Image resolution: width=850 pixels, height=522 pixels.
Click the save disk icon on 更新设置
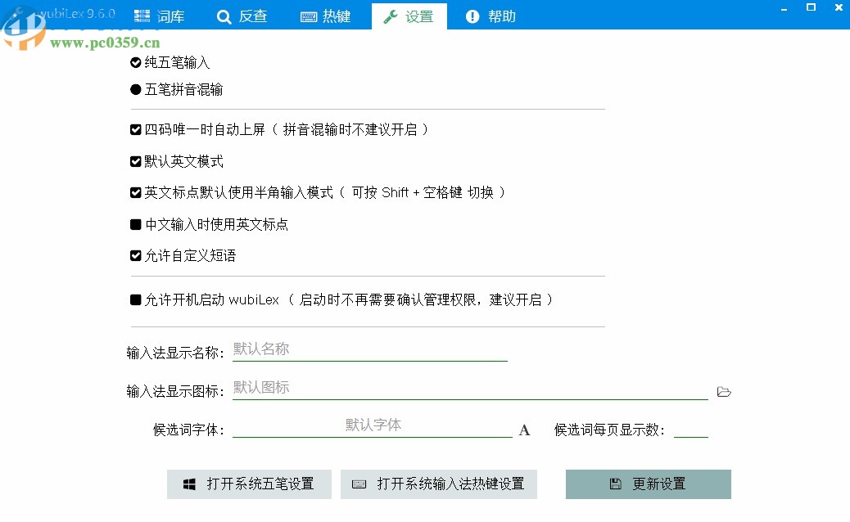(x=616, y=484)
